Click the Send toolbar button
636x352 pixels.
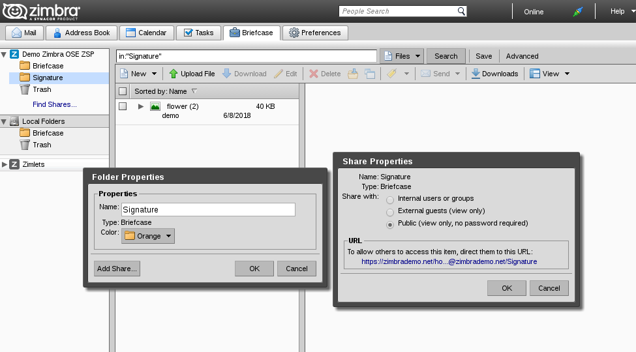tap(435, 74)
